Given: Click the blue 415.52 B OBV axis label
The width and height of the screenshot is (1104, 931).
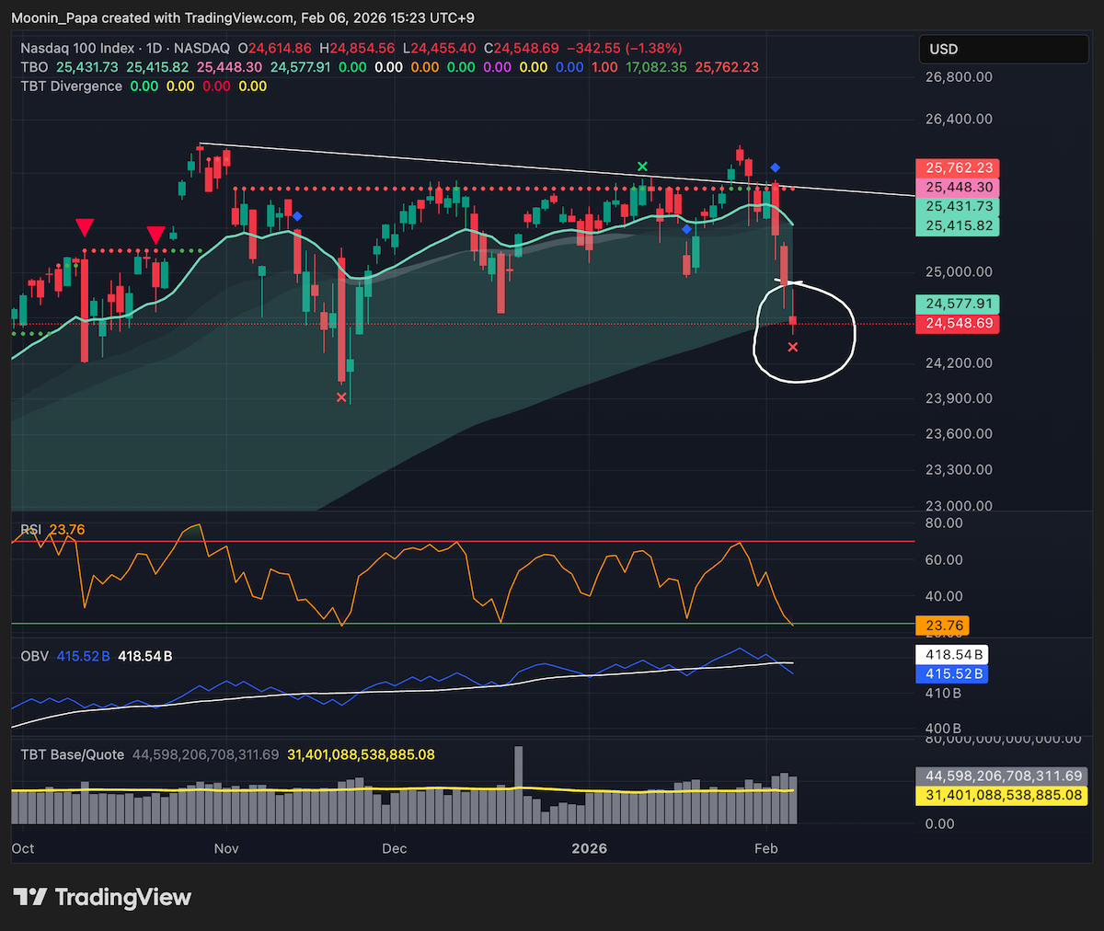Looking at the screenshot, I should tap(953, 674).
